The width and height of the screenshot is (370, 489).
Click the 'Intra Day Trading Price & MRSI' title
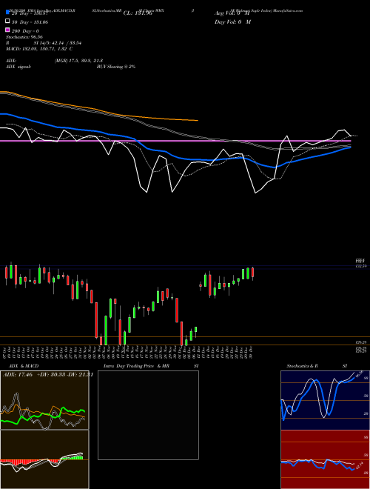click(151, 366)
